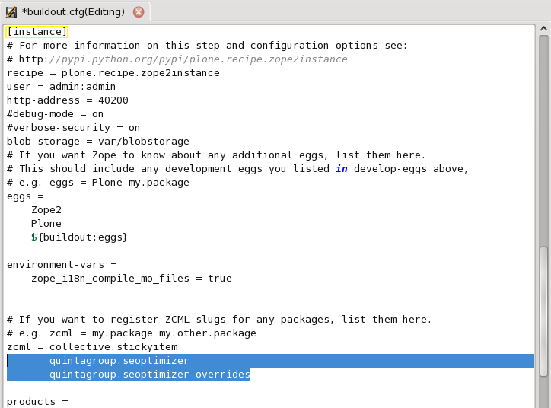Click the [instance] section header
The image size is (551, 408).
(37, 32)
